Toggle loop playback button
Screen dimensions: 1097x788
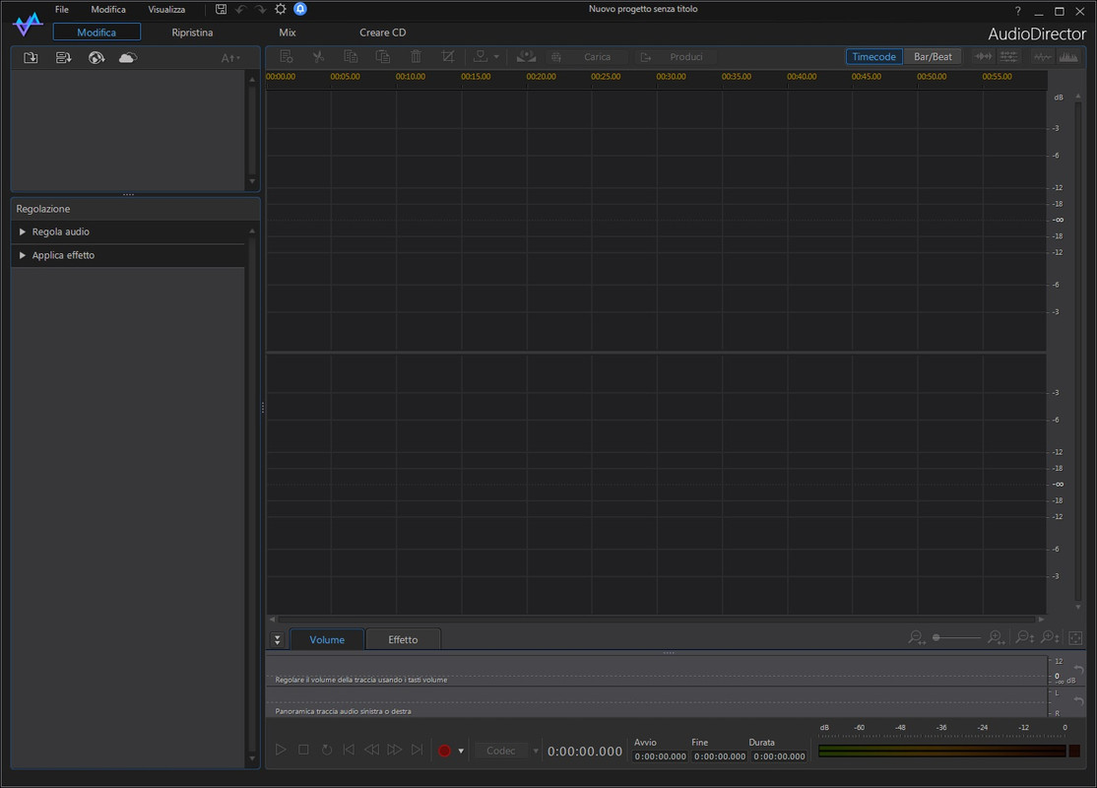[327, 750]
